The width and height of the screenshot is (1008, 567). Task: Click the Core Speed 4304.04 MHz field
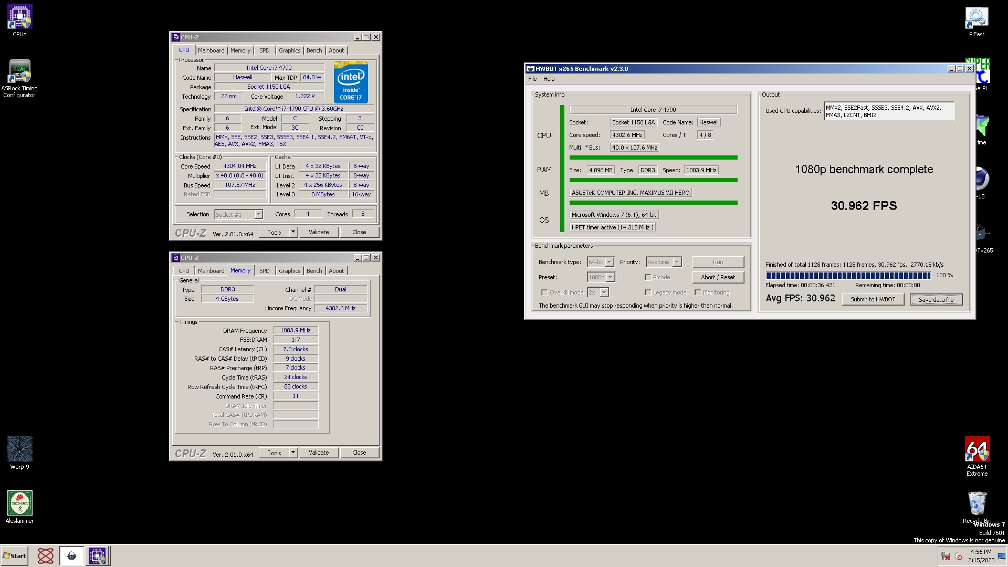[x=240, y=166]
